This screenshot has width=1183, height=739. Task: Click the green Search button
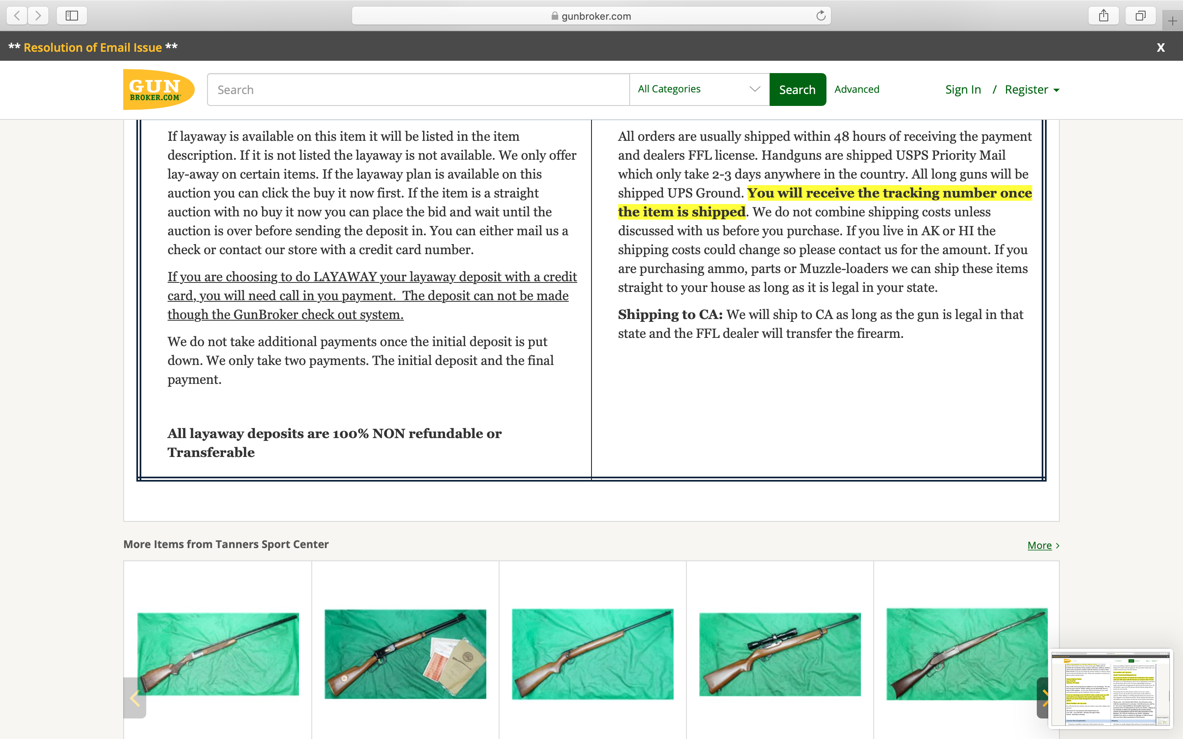click(x=797, y=90)
